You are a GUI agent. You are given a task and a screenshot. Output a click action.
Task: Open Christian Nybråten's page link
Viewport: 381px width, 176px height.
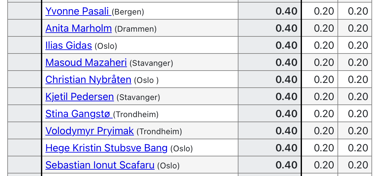point(88,80)
